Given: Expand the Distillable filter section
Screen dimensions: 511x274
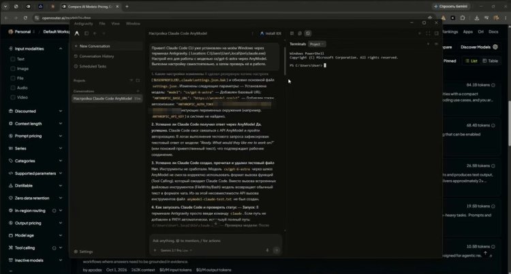Looking at the screenshot, I should [60, 186].
